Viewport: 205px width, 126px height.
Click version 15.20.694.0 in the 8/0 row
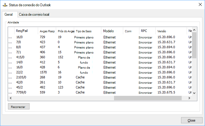click(166, 47)
